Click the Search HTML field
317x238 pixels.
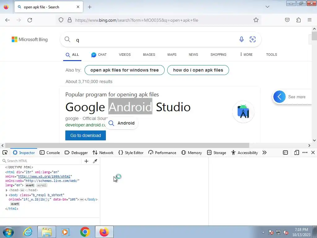(41, 161)
